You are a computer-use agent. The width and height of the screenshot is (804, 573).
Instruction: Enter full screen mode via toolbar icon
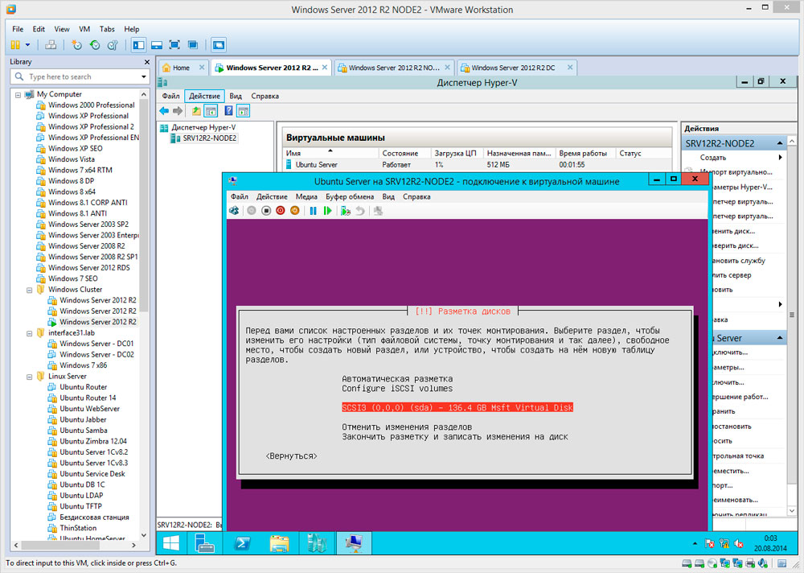coord(174,45)
